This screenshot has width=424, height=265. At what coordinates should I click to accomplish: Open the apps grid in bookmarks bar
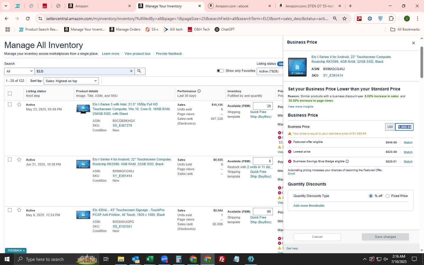tap(8, 29)
